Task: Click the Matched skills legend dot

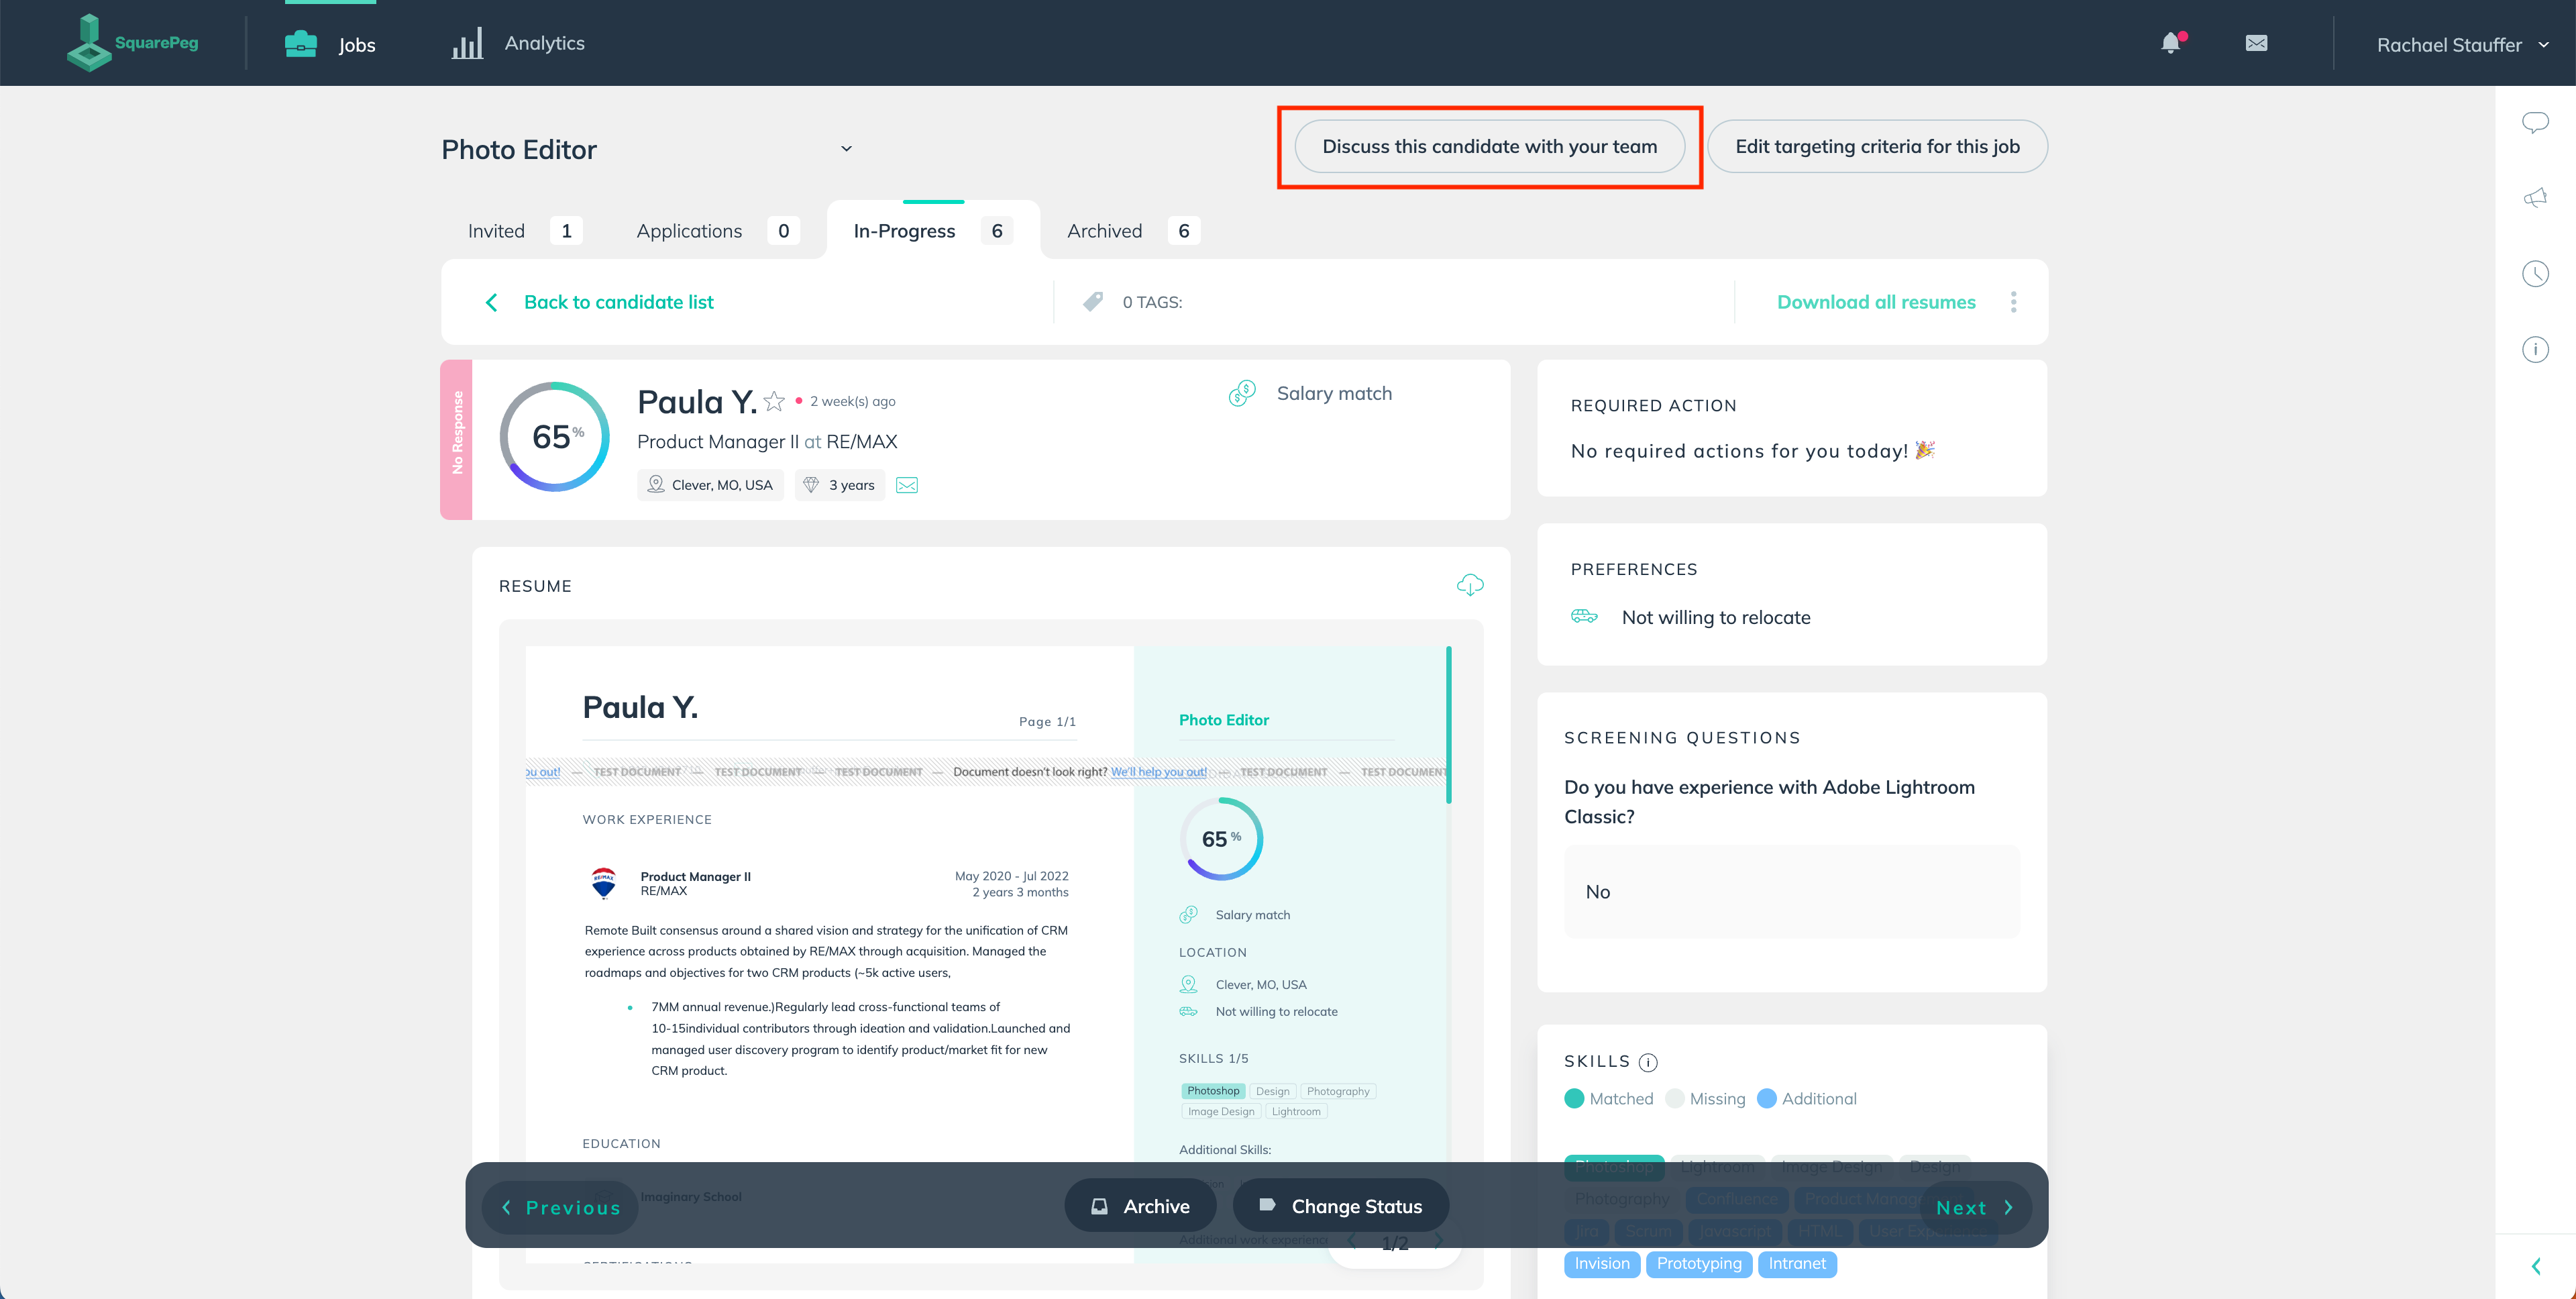Action: (x=1573, y=1098)
